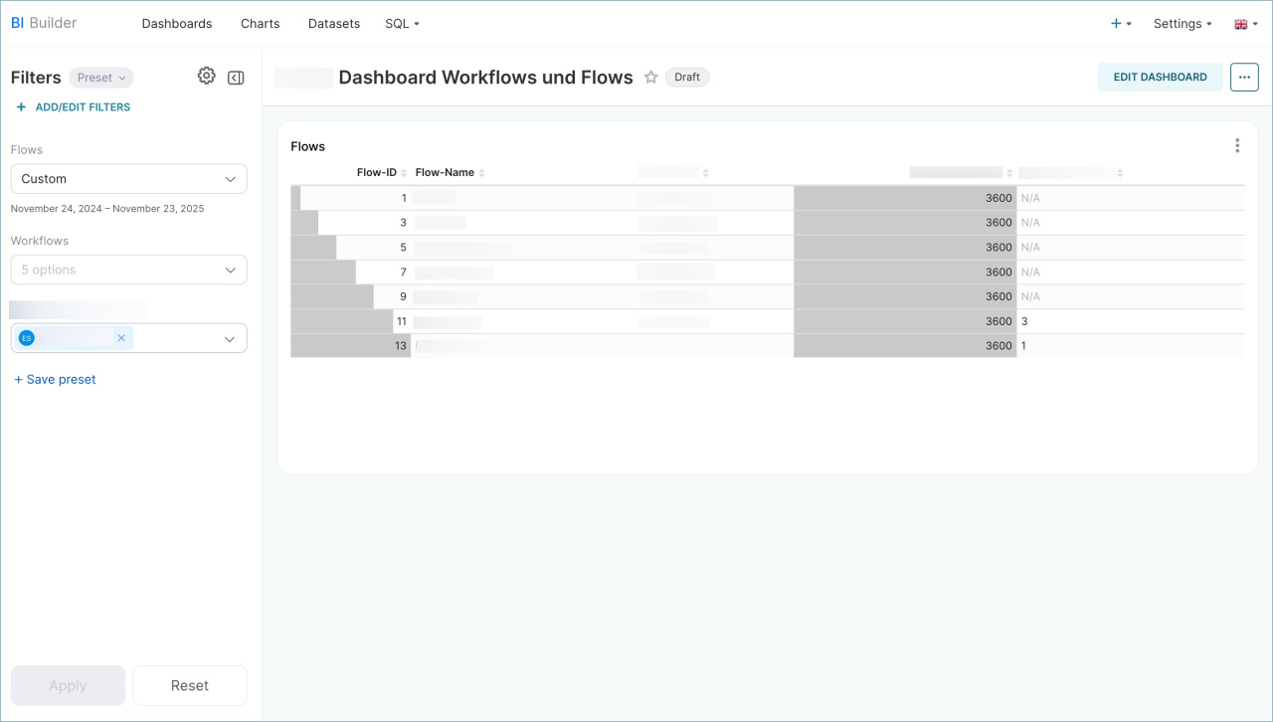Open the Flows chart three-dot menu
This screenshot has height=722, width=1273.
[1237, 146]
